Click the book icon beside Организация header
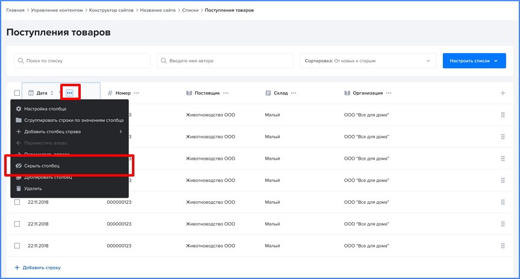Image resolution: width=520 pixels, height=279 pixels. pyautogui.click(x=347, y=93)
